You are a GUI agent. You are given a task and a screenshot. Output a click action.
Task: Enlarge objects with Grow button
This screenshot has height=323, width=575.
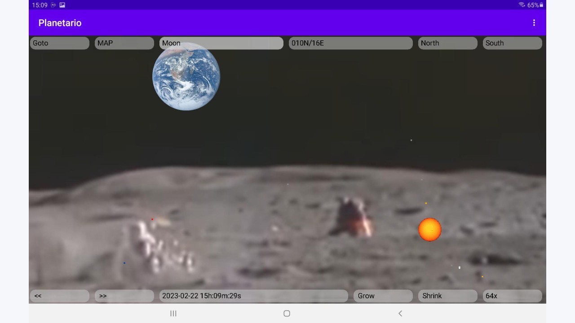point(383,296)
